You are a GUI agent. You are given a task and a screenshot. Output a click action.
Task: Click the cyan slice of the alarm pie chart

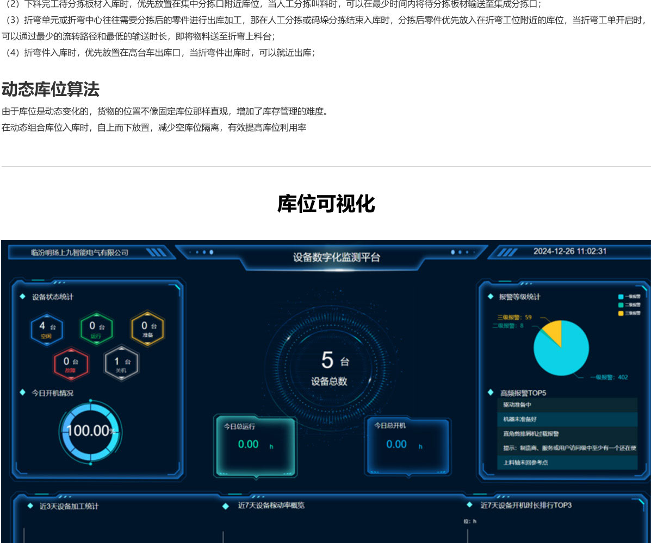click(x=566, y=353)
